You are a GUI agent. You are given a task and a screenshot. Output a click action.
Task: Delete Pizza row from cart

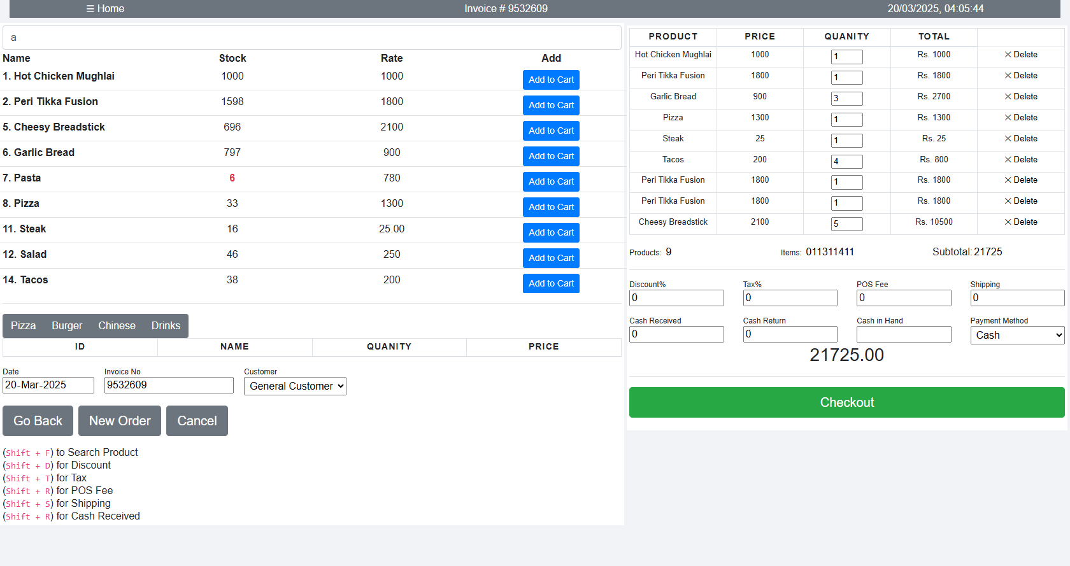1021,118
